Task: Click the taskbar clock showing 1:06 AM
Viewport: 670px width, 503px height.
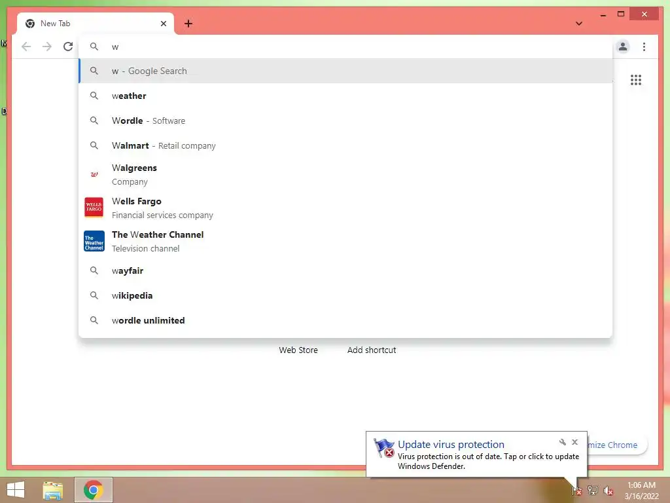Action: coord(641,491)
